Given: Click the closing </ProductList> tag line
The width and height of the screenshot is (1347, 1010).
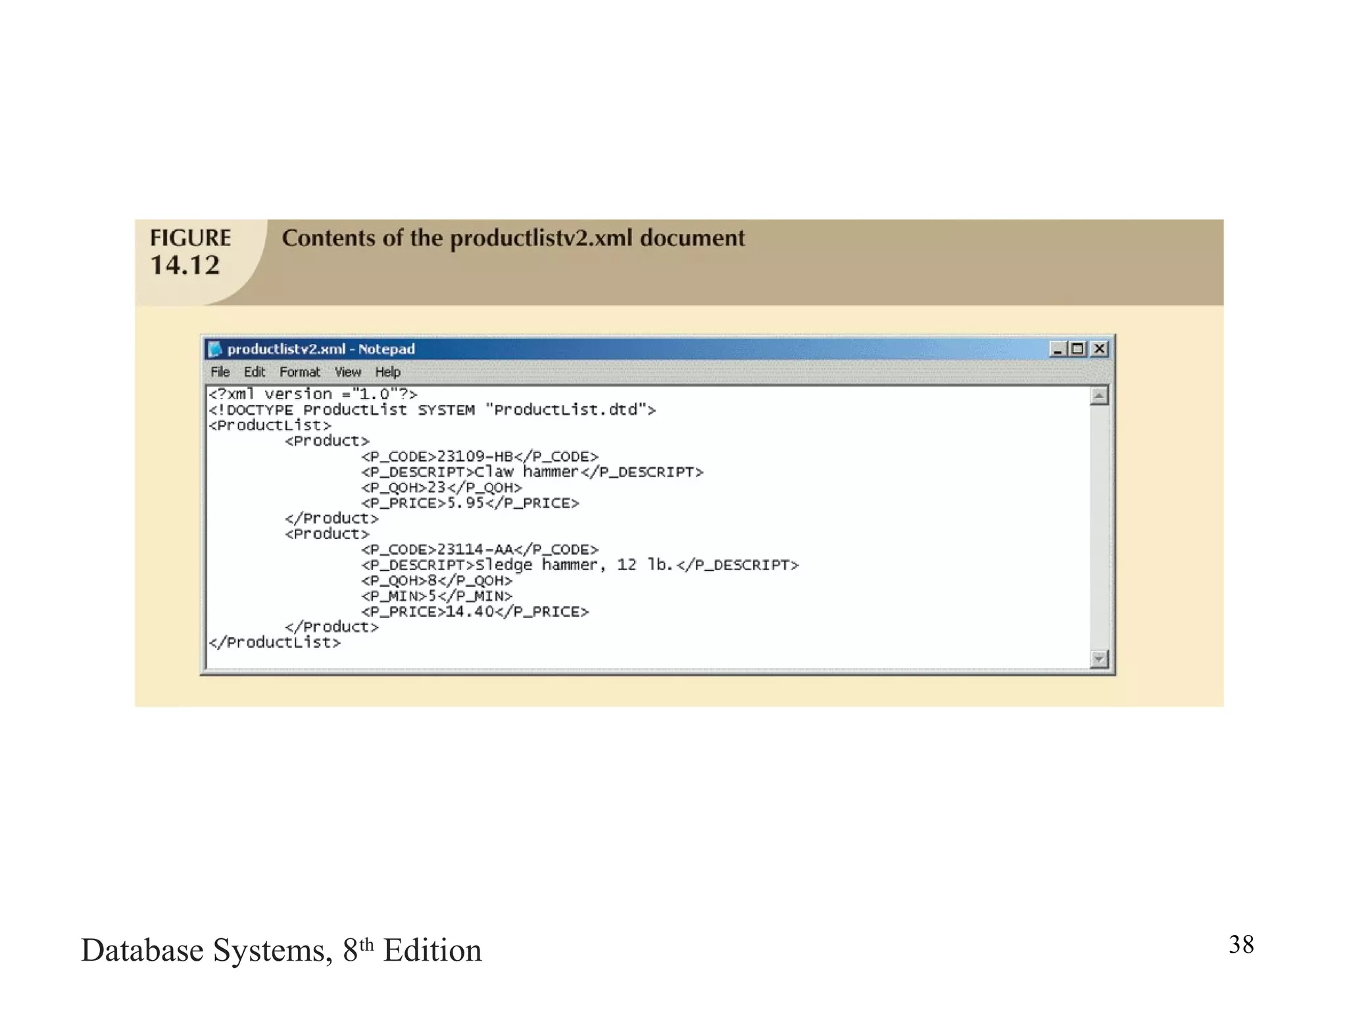Looking at the screenshot, I should pyautogui.click(x=275, y=642).
